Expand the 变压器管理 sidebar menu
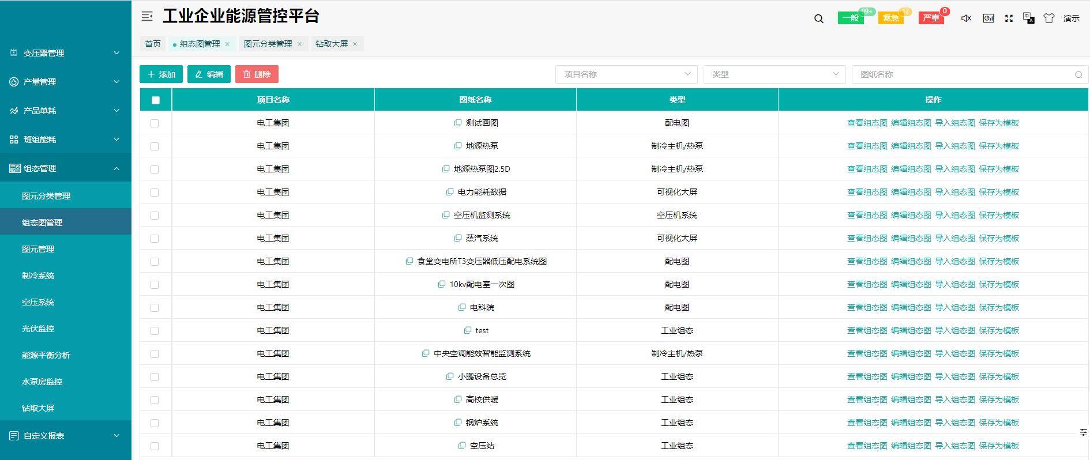The height and width of the screenshot is (460, 1090). pyautogui.click(x=66, y=53)
